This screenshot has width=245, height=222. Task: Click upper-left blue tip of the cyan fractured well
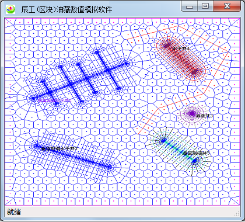click(163, 140)
